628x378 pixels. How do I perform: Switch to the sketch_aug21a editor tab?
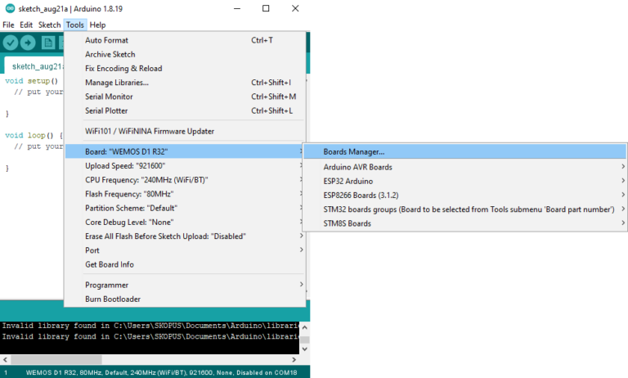(x=34, y=66)
